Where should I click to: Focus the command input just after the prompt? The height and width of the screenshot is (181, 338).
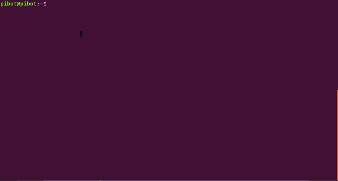tap(49, 4)
